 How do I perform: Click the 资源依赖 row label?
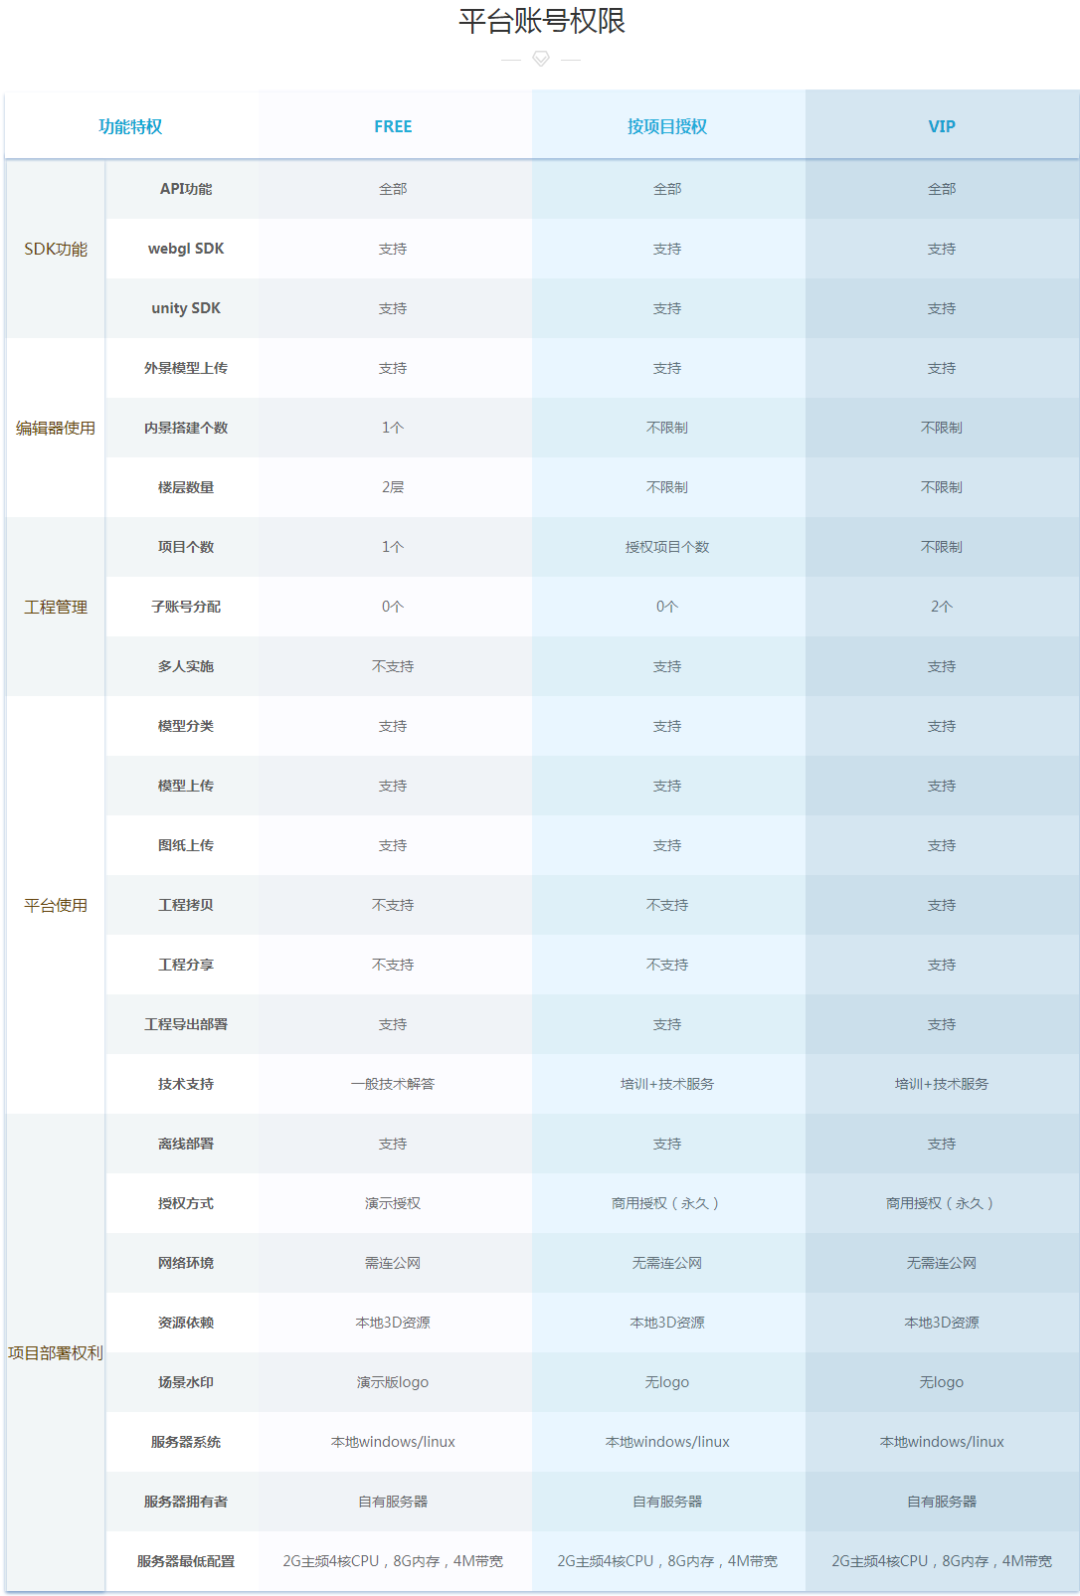coord(186,1323)
